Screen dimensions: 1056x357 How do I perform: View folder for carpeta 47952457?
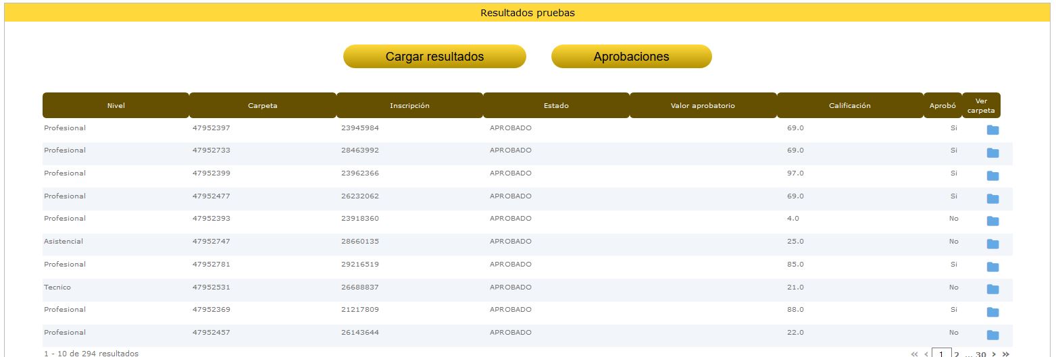[992, 335]
